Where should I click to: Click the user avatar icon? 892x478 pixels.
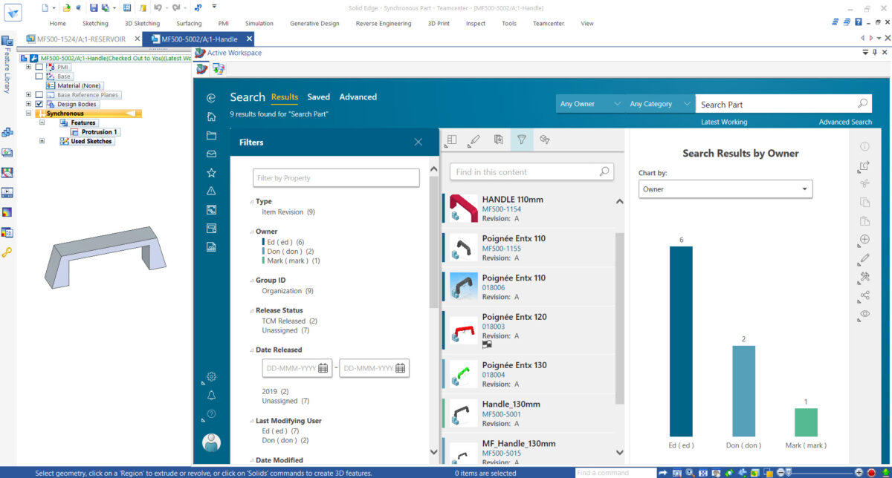211,442
